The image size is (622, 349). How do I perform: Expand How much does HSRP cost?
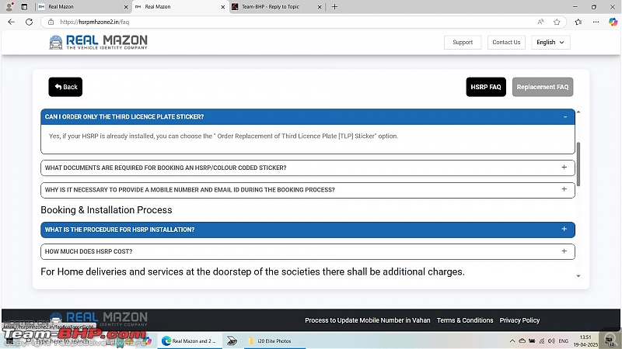pos(307,251)
